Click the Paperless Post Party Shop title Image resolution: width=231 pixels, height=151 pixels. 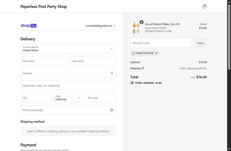(x=44, y=6)
